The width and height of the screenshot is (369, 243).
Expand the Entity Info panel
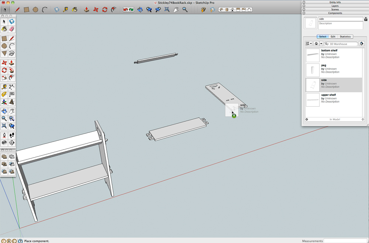pos(335,2)
